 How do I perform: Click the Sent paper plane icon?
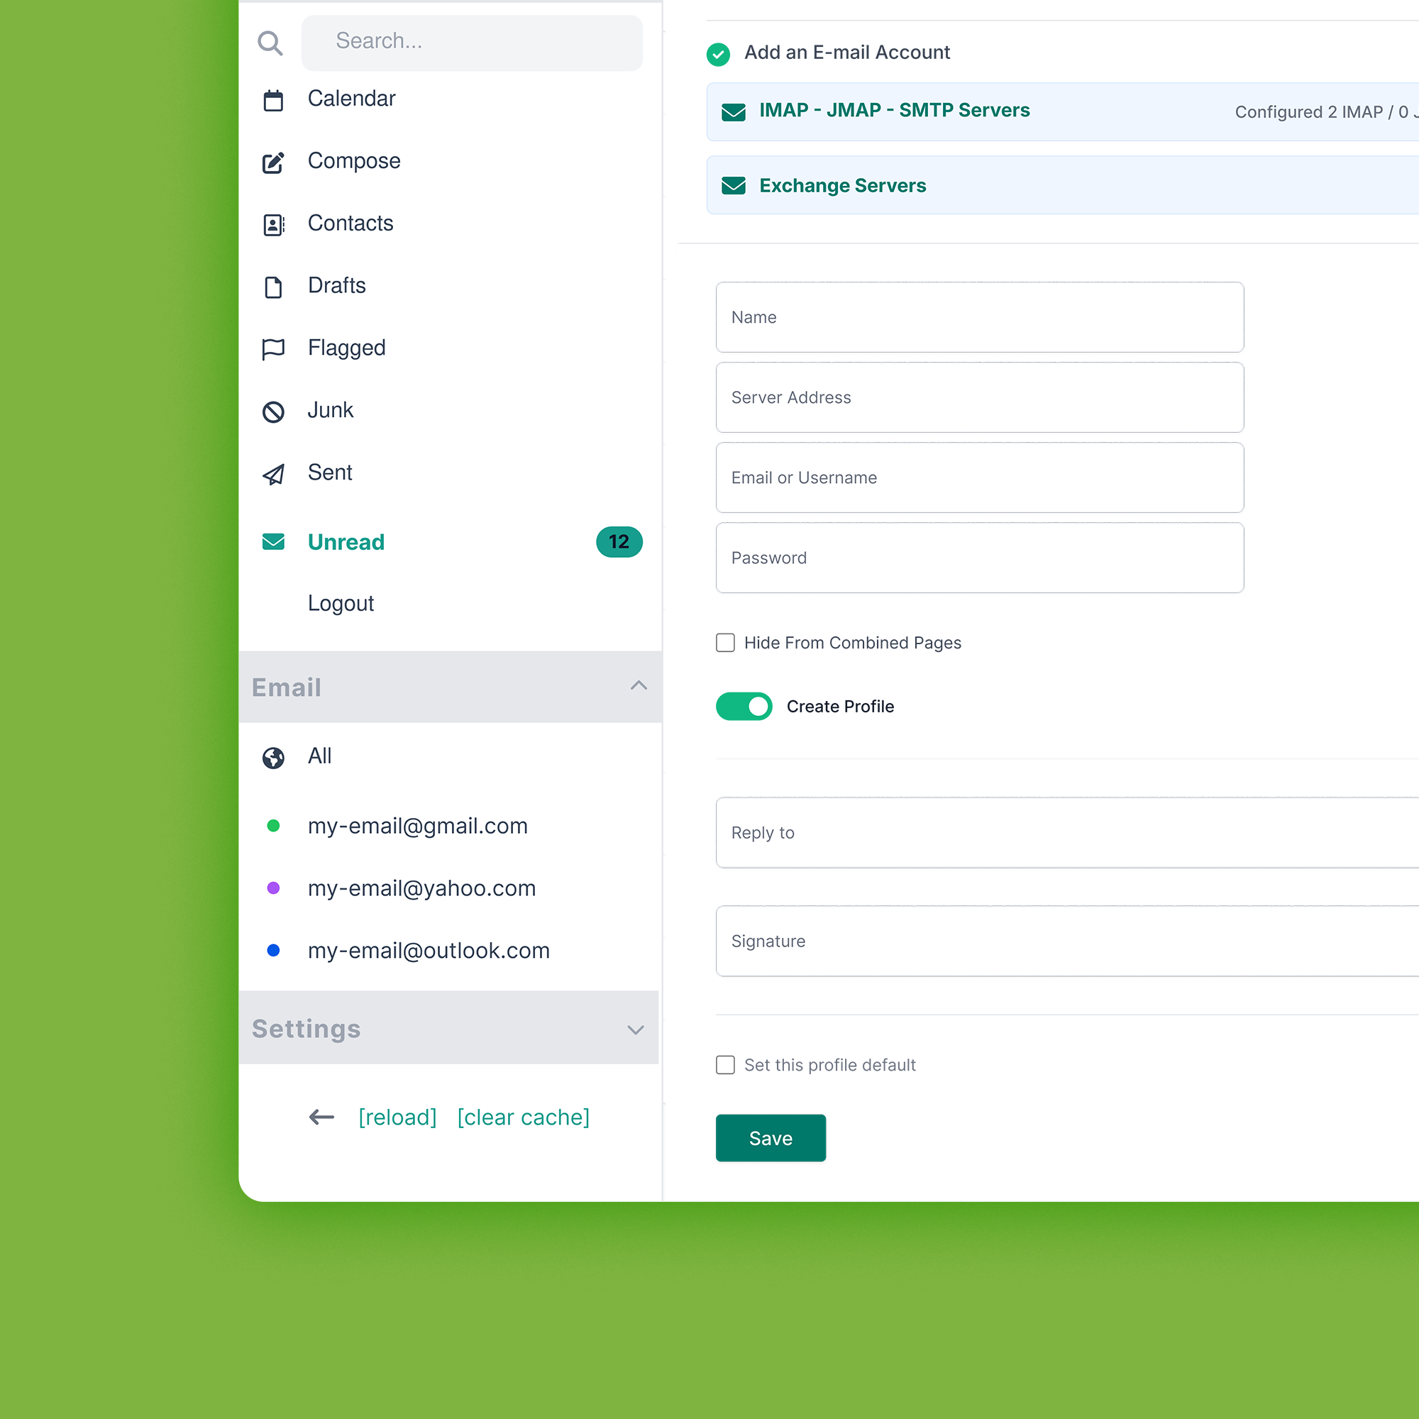(x=273, y=474)
